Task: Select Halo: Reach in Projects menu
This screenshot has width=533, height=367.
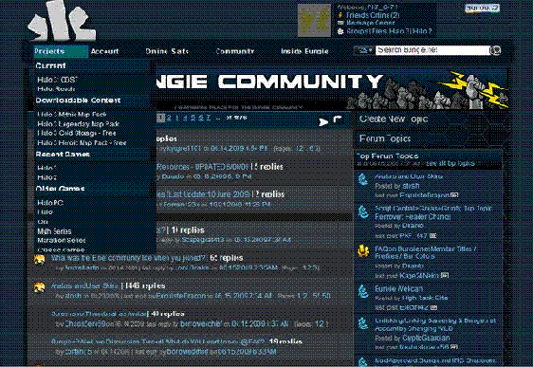Action: click(x=56, y=89)
